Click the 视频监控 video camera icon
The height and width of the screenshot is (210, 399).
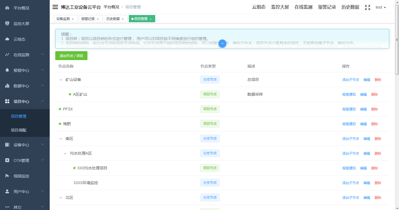point(7,176)
